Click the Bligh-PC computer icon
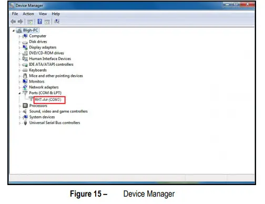This screenshot has width=265, height=204. [x=19, y=30]
